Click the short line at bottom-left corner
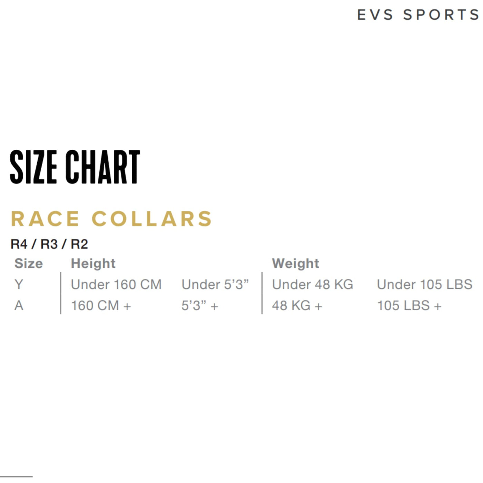 [x=16, y=477]
